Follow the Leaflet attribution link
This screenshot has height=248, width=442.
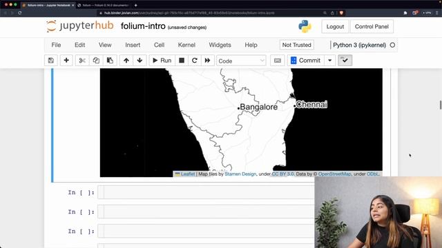click(x=188, y=174)
